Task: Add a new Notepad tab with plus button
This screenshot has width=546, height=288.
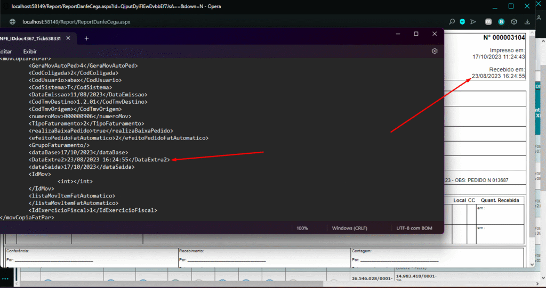Action: click(x=87, y=38)
